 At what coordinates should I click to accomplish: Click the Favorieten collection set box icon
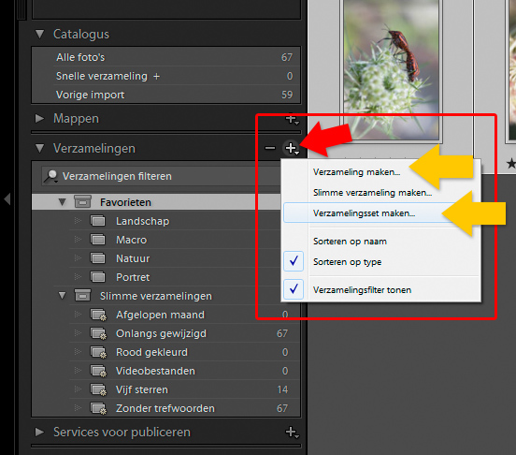click(x=82, y=201)
